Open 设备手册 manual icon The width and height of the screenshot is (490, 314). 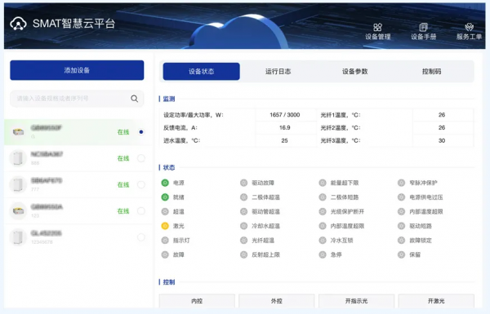pos(423,28)
